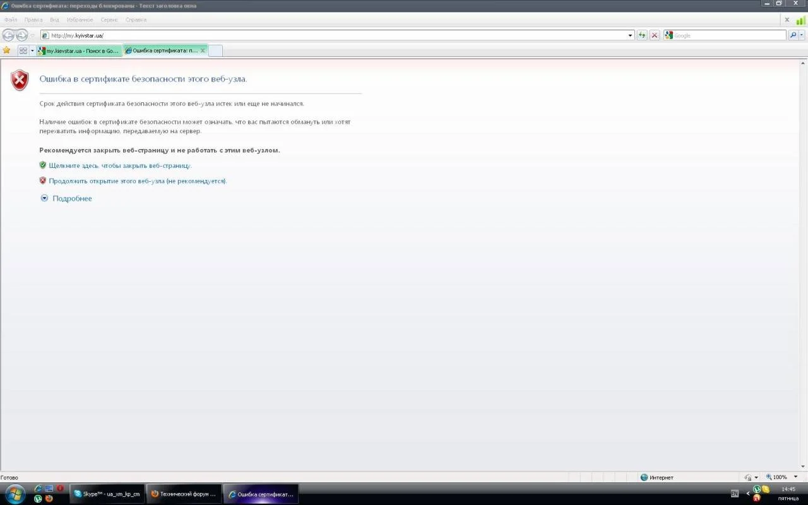Close the Ошибка сертификата tab
Viewport: 808px width, 505px height.
pyautogui.click(x=203, y=50)
